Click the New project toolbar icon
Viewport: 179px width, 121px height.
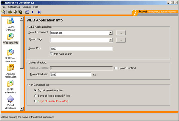pos(3,12)
